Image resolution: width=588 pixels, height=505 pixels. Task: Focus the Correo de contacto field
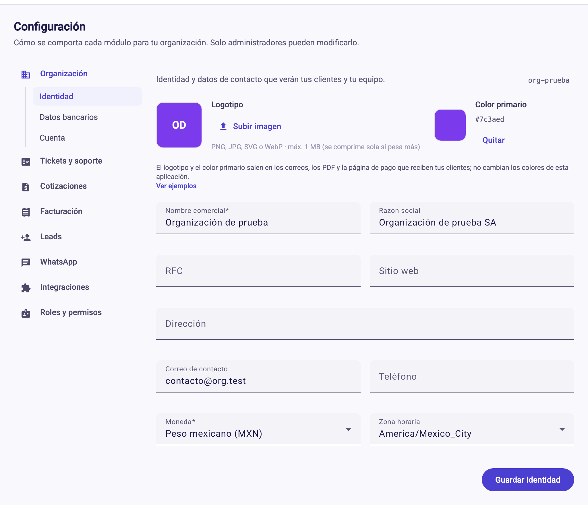[x=258, y=376]
